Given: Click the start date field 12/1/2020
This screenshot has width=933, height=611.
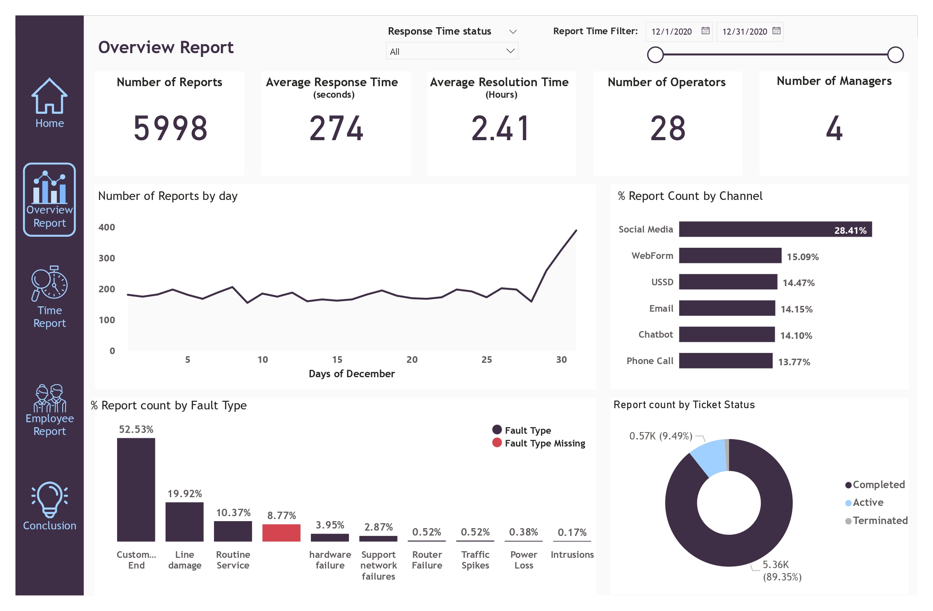Looking at the screenshot, I should click(672, 32).
